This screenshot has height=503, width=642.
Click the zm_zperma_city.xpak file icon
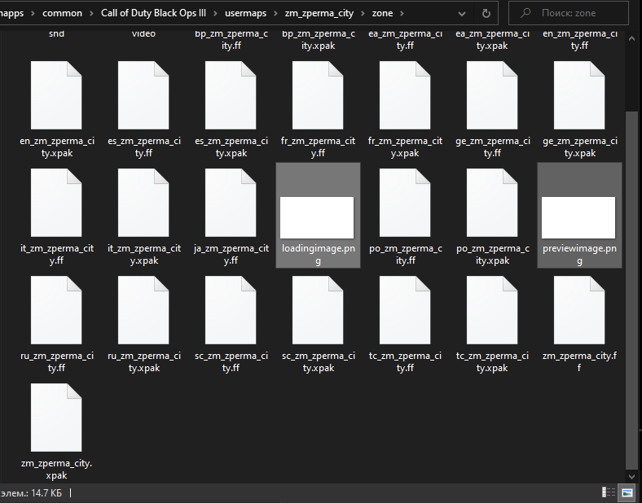click(x=56, y=418)
